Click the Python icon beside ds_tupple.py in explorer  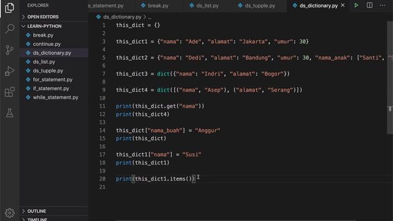pos(28,71)
